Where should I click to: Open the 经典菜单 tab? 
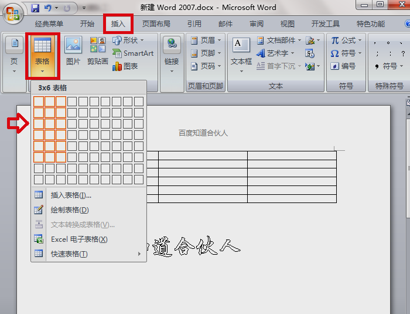click(49, 24)
